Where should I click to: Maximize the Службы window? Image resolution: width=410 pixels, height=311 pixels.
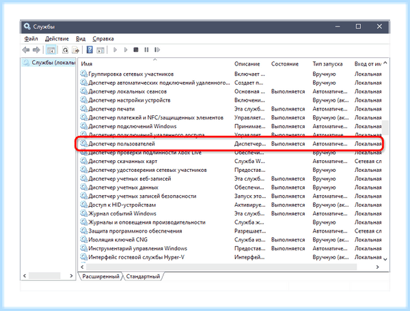pos(358,27)
